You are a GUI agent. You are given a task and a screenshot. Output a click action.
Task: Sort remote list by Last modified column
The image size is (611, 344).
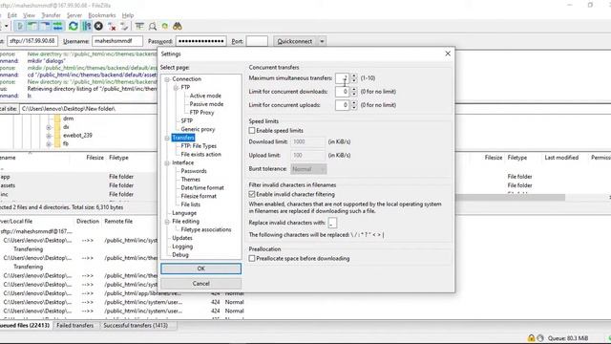[561, 158]
